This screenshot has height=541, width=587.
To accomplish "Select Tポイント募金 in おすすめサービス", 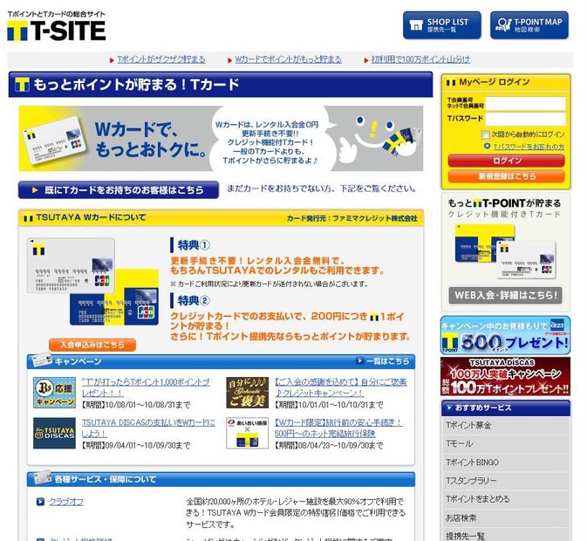I will [x=506, y=425].
